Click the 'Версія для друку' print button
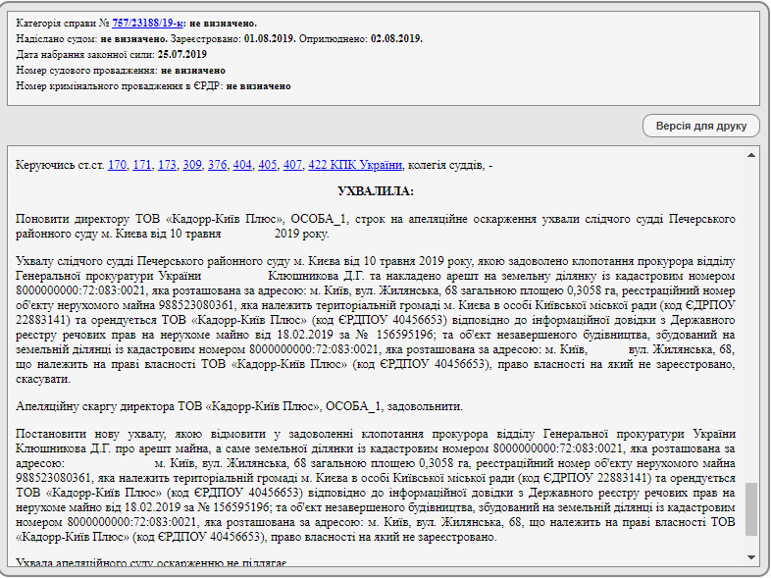 click(700, 126)
